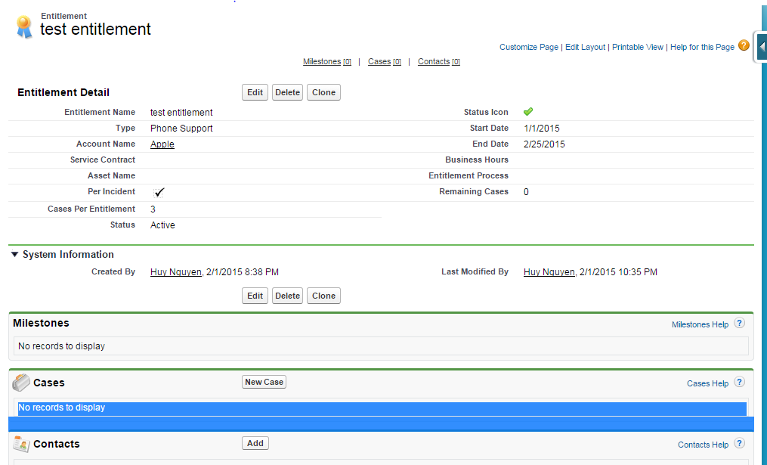Viewport: 767px width, 465px height.
Task: Open Customize Page link
Action: [x=529, y=47]
